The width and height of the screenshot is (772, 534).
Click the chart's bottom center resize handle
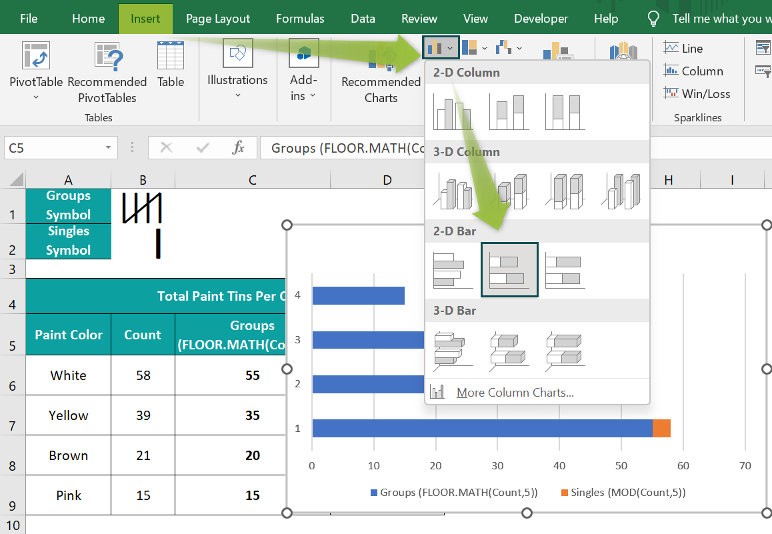[527, 513]
